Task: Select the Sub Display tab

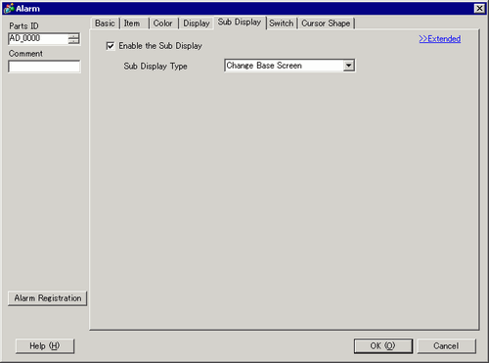Action: (x=240, y=23)
